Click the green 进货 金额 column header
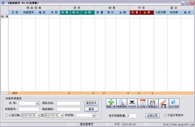 [x=88, y=13]
